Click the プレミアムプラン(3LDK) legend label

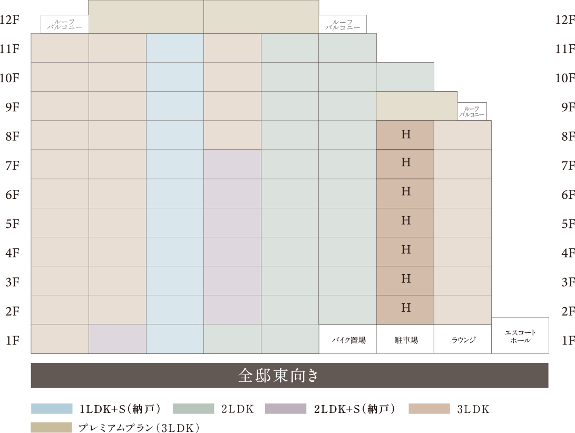pos(139,428)
